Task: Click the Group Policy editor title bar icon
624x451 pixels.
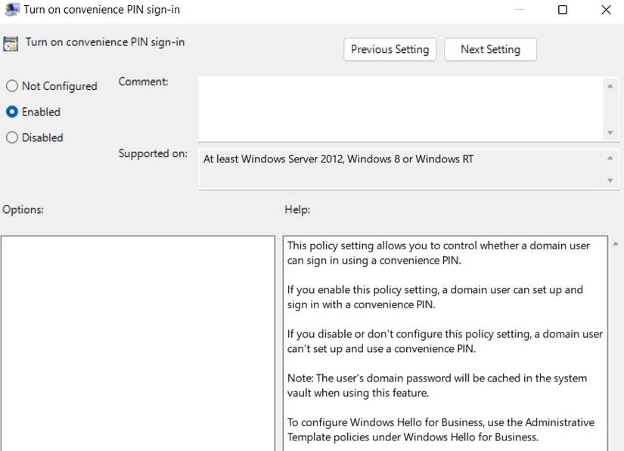Action: pos(11,10)
